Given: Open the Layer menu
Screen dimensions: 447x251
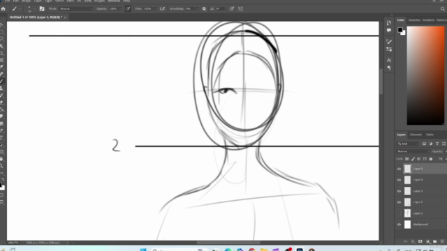Looking at the screenshot, I should pos(38,1).
